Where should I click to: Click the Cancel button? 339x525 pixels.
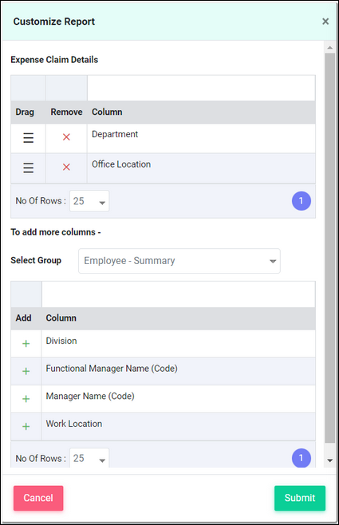[x=38, y=498]
